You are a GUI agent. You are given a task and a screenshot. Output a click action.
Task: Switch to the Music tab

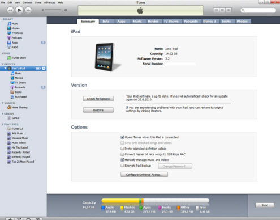(137, 22)
